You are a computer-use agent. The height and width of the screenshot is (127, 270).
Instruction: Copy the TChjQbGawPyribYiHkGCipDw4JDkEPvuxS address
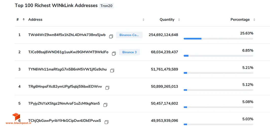107,122
